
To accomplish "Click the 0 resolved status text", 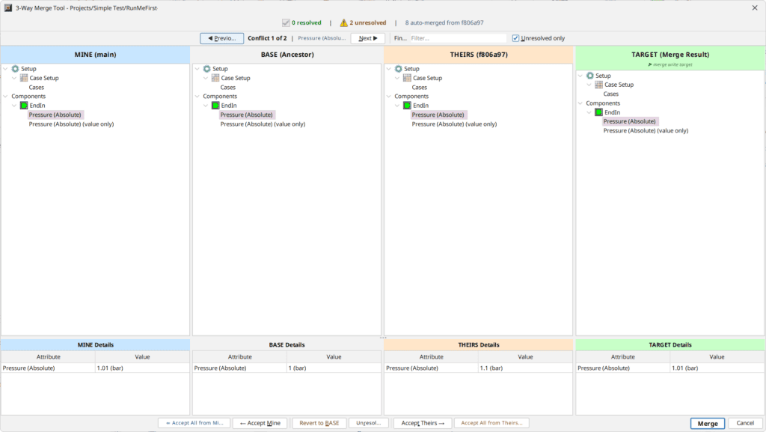I will click(306, 22).
